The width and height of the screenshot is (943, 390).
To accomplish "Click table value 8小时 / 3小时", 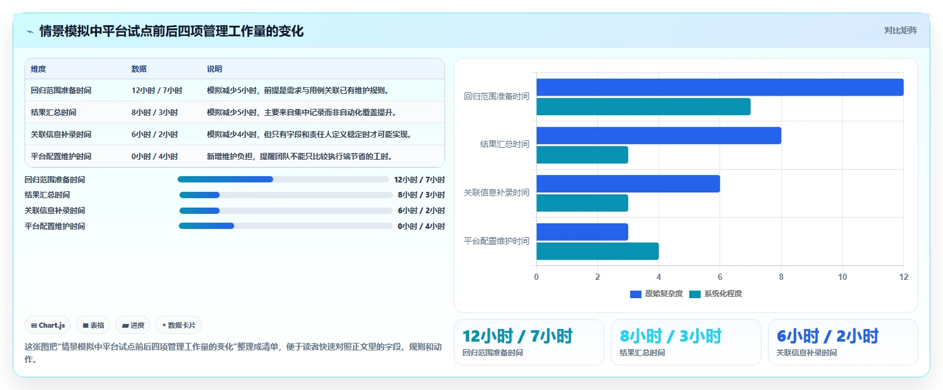I will [x=155, y=113].
